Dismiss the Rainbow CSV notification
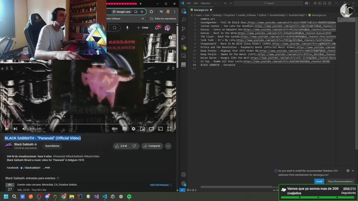 click(353, 171)
